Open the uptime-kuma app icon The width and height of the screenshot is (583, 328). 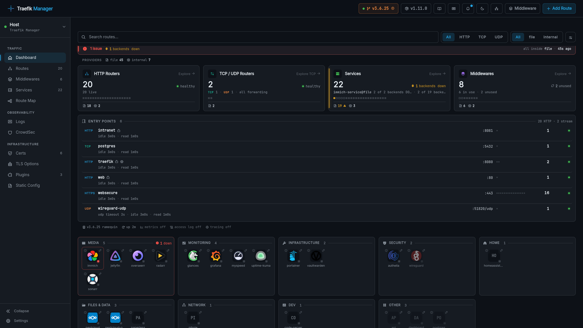(261, 256)
